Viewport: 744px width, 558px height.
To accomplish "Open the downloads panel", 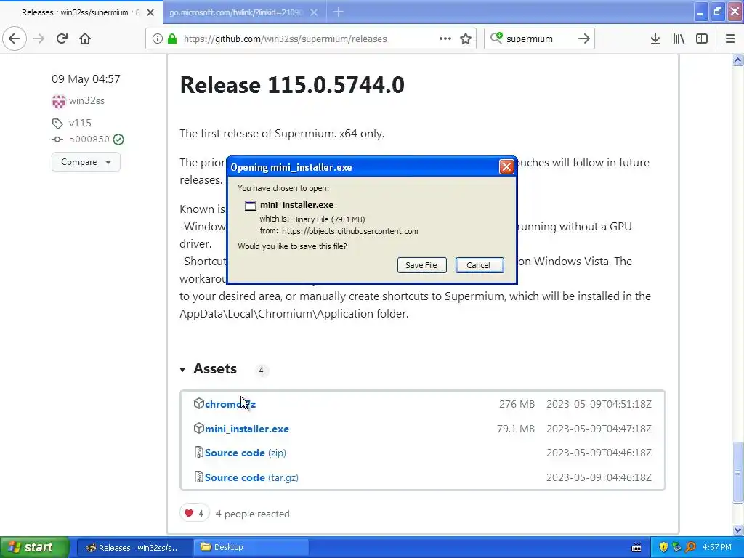I will [655, 39].
